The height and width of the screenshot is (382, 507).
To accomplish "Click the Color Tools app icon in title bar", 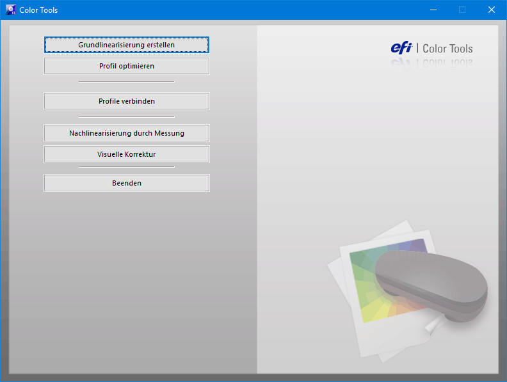I will (x=11, y=10).
